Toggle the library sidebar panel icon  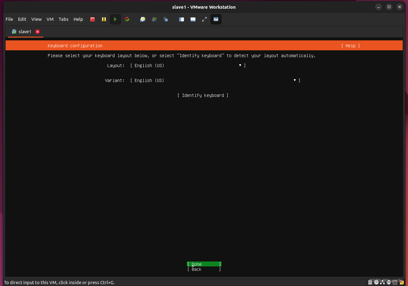tap(182, 19)
